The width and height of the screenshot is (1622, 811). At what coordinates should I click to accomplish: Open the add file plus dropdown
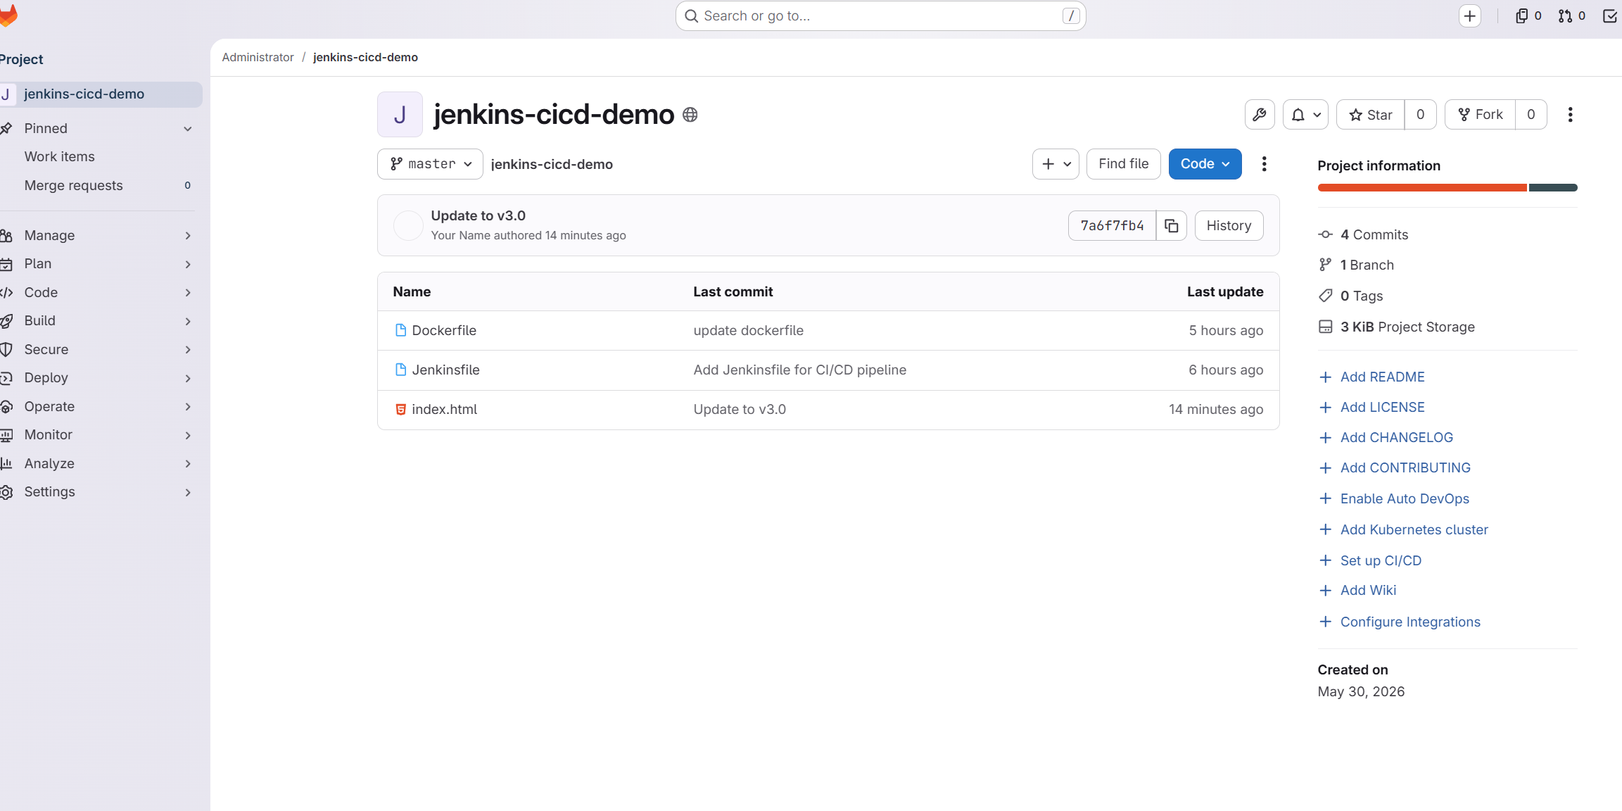tap(1056, 164)
